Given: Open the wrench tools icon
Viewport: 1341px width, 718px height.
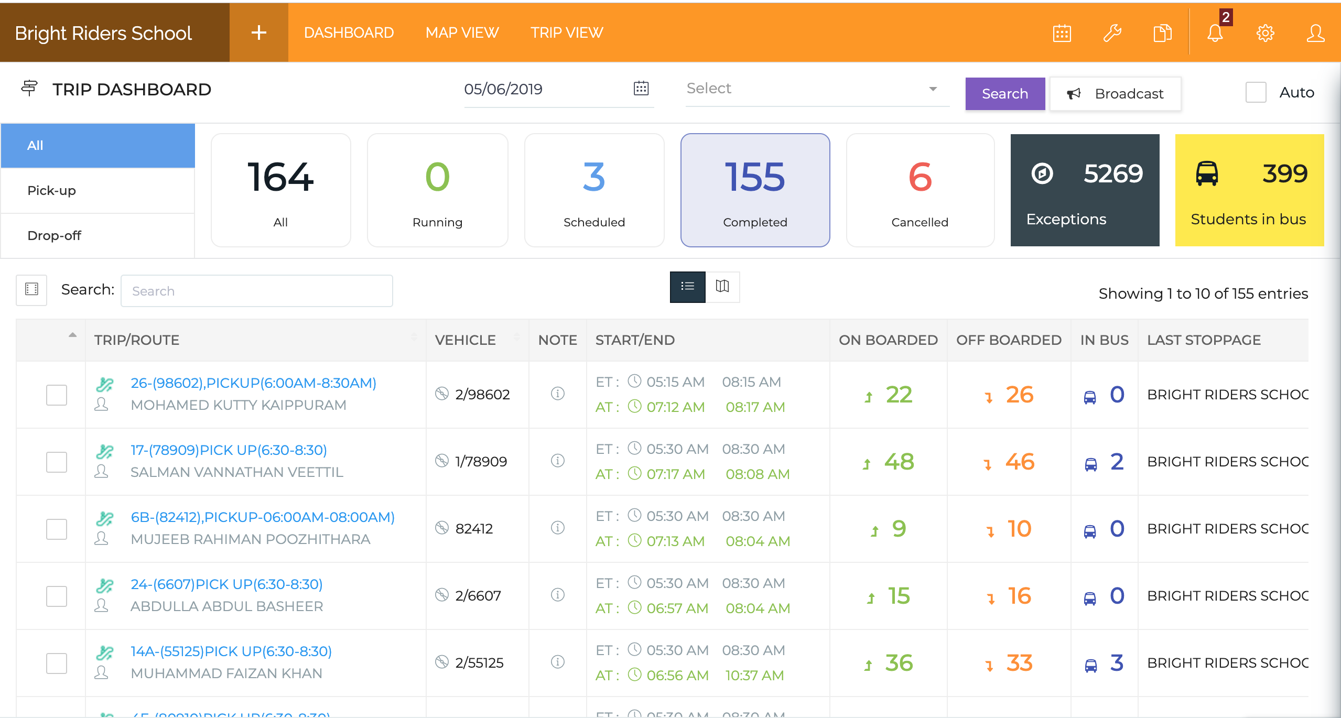Looking at the screenshot, I should click(1112, 33).
